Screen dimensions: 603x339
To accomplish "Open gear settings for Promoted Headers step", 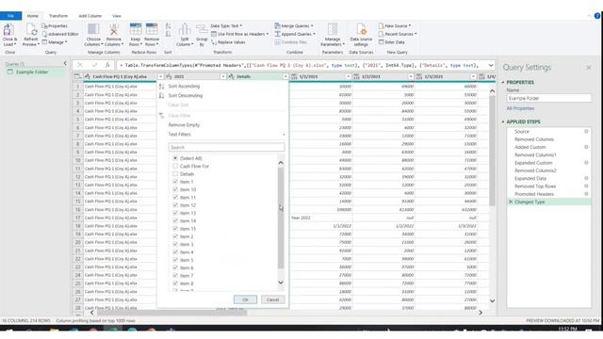I will (x=586, y=194).
